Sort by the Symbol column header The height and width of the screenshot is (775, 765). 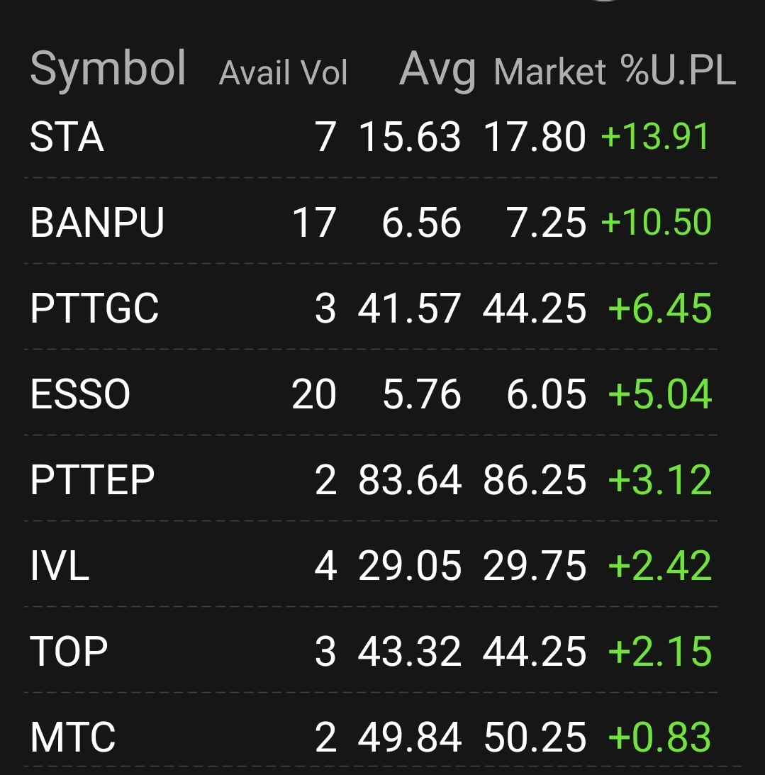[108, 69]
